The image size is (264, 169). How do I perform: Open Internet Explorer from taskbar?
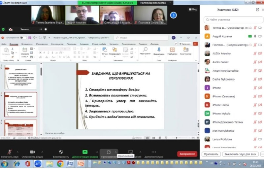click(x=16, y=164)
